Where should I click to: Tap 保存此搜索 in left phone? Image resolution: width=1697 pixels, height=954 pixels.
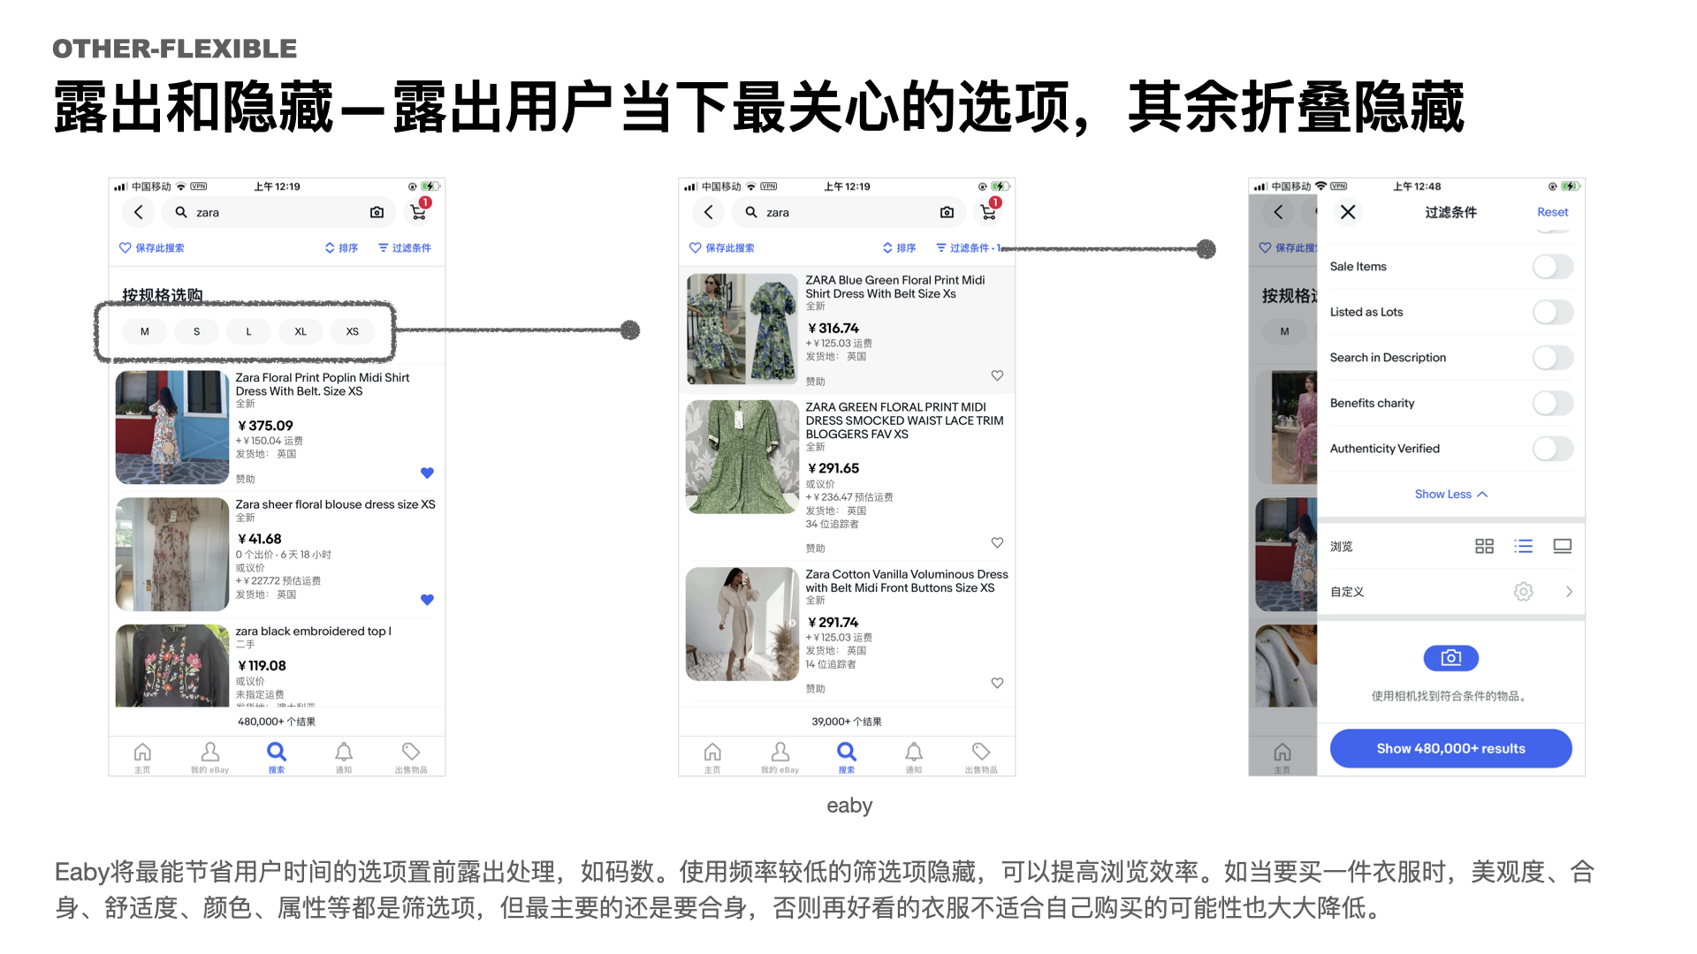point(152,248)
